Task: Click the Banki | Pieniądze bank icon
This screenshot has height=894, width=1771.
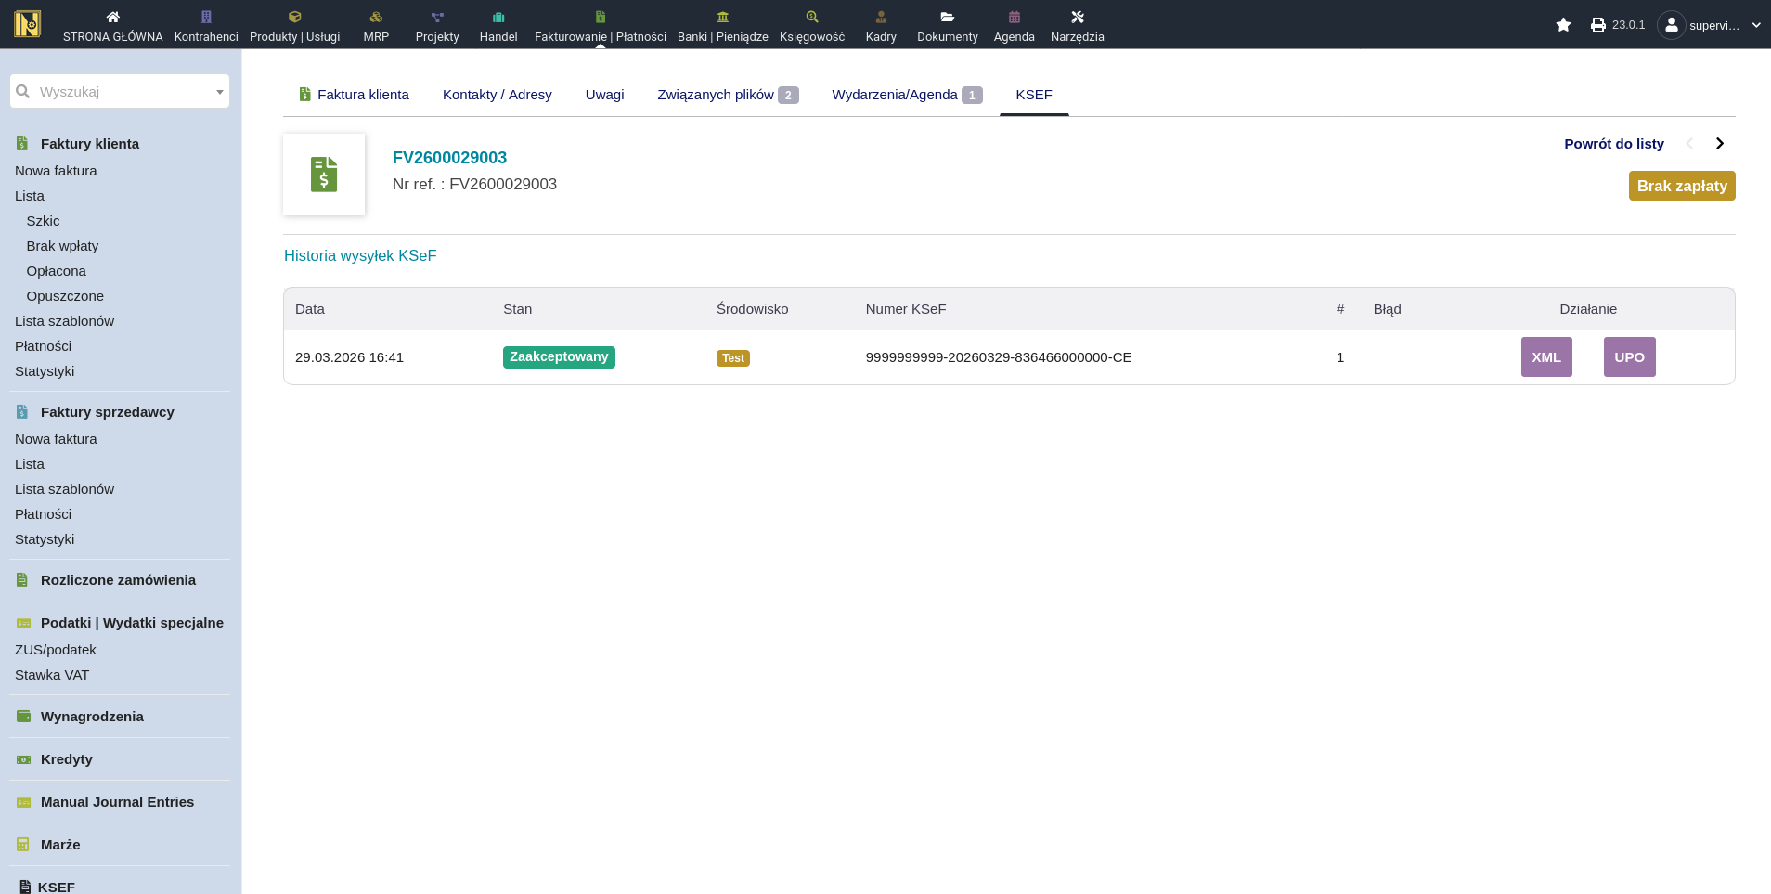Action: [722, 17]
